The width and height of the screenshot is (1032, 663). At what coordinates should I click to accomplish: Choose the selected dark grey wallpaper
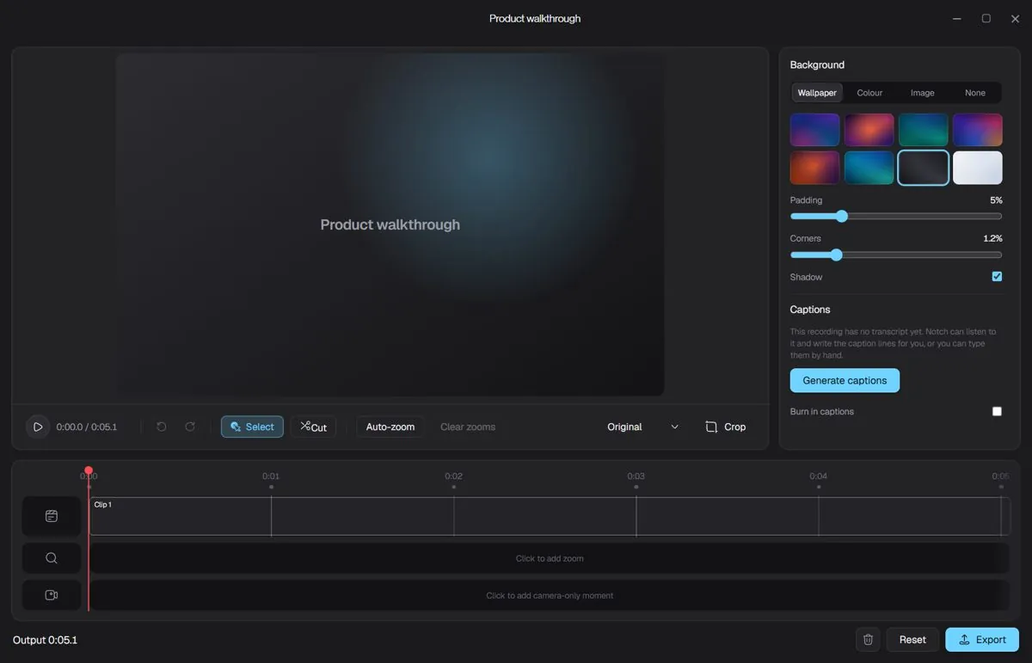tap(924, 168)
